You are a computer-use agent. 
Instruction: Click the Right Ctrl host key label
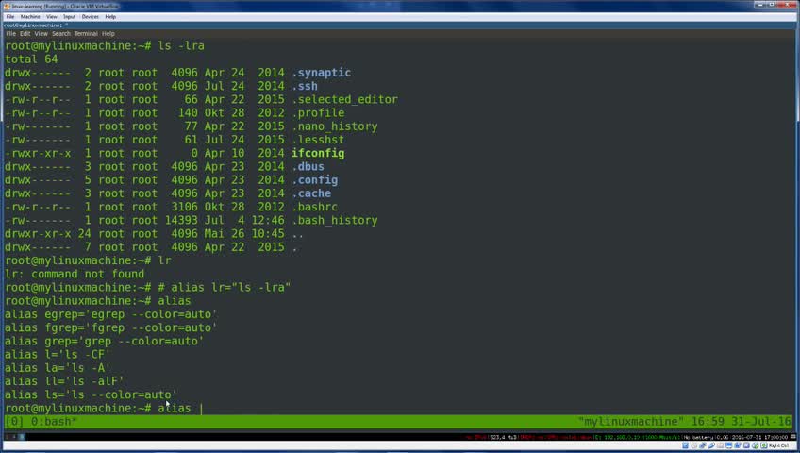coord(778,445)
